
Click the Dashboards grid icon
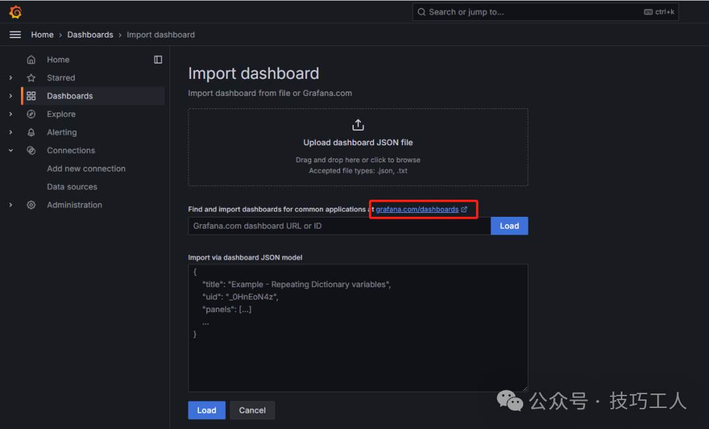[32, 96]
